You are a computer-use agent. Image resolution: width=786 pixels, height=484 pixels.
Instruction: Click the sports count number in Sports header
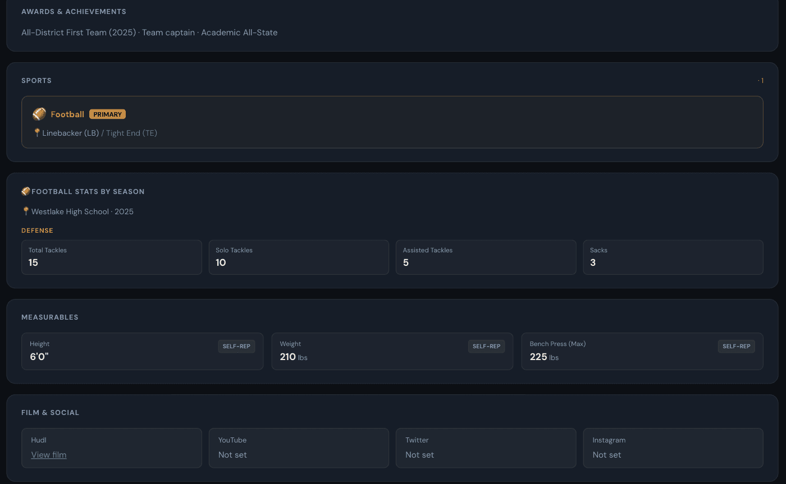[x=762, y=81]
